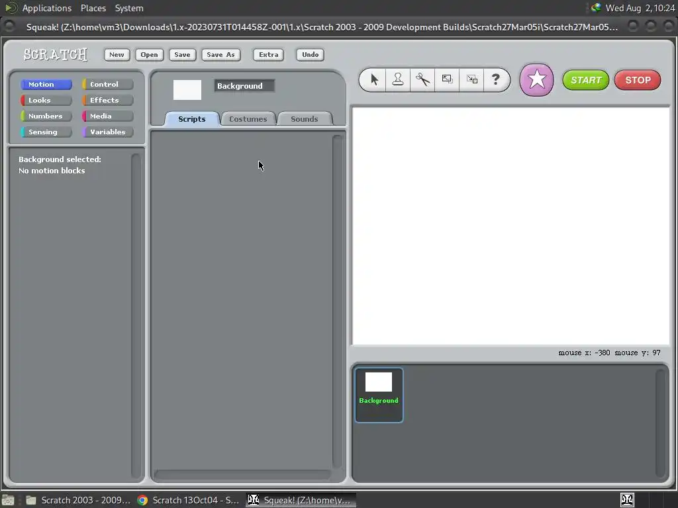678x508 pixels.
Task: Click the 'No motion blocks' message
Action: click(x=52, y=171)
